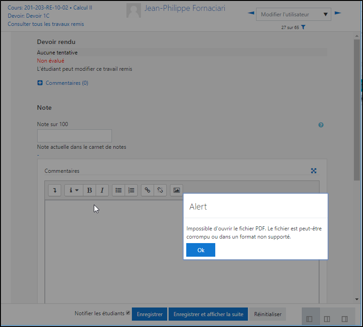Open help for Note sur 100
This screenshot has height=327, width=363.
click(x=321, y=125)
